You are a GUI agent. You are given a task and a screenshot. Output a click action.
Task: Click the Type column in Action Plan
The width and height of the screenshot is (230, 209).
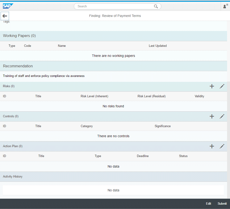pos(98,156)
